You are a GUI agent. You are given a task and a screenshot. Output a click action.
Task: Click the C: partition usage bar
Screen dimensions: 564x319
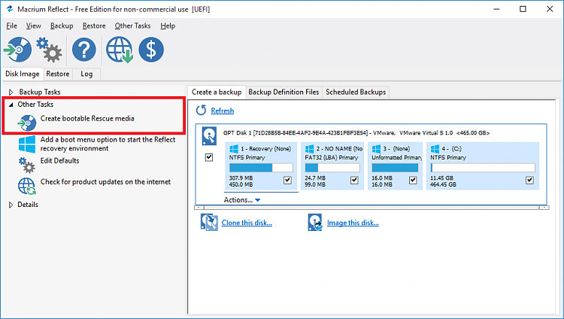(x=483, y=168)
